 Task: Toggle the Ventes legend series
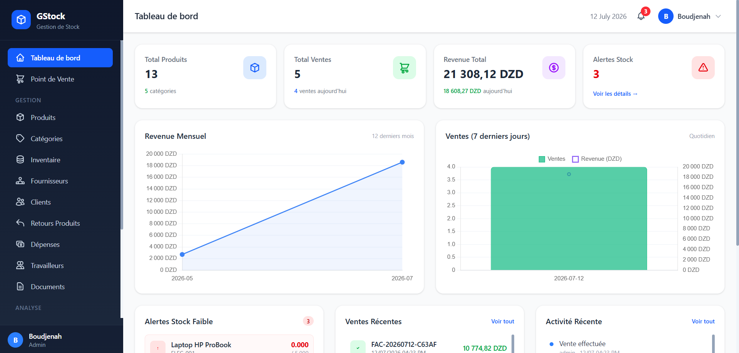(x=552, y=159)
